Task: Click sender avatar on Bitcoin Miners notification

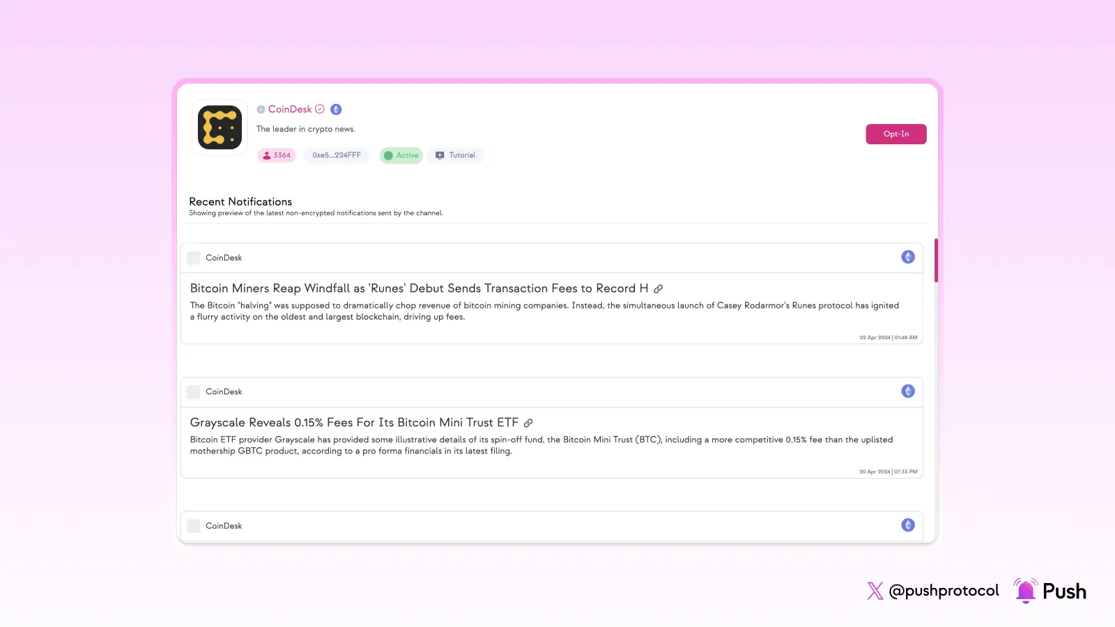Action: [x=194, y=258]
